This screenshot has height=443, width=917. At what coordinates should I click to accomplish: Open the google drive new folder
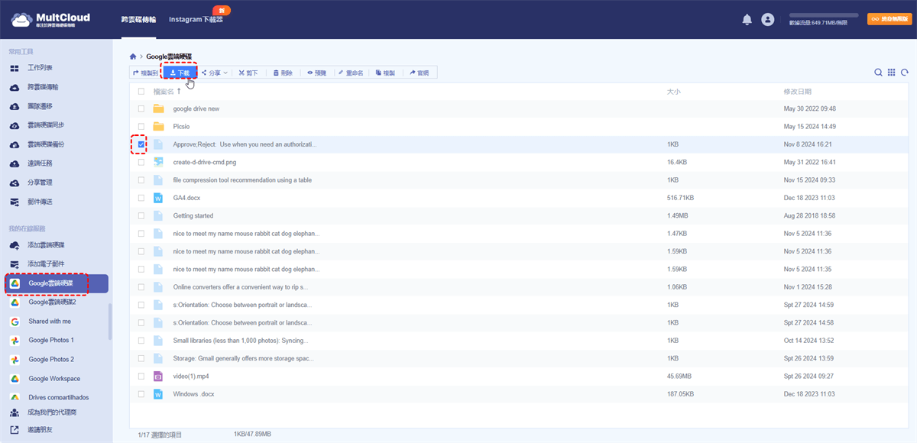click(196, 108)
